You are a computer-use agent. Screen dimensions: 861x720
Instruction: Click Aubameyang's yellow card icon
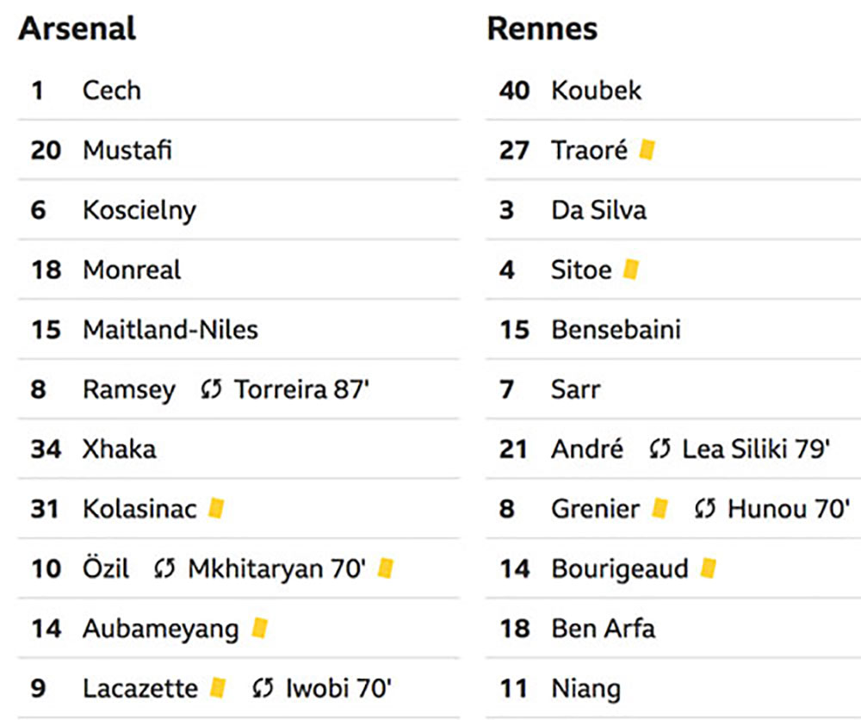260,628
